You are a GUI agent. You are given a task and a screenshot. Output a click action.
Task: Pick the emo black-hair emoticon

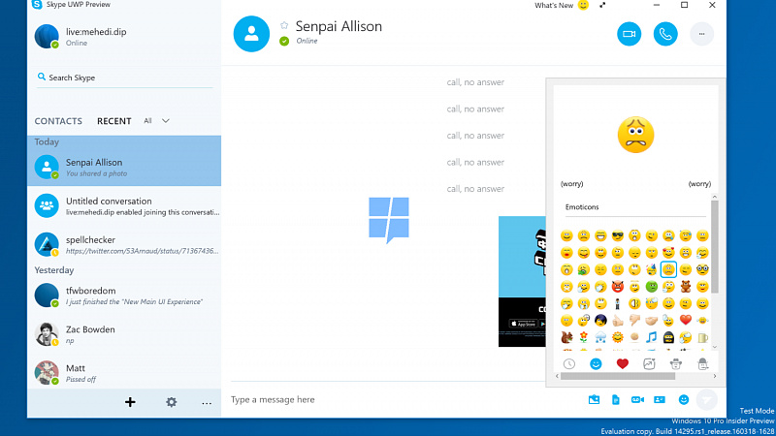600,321
